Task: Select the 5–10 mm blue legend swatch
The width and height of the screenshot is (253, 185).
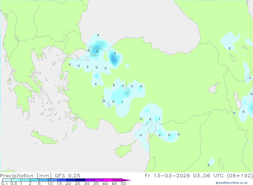Action: point(44,180)
